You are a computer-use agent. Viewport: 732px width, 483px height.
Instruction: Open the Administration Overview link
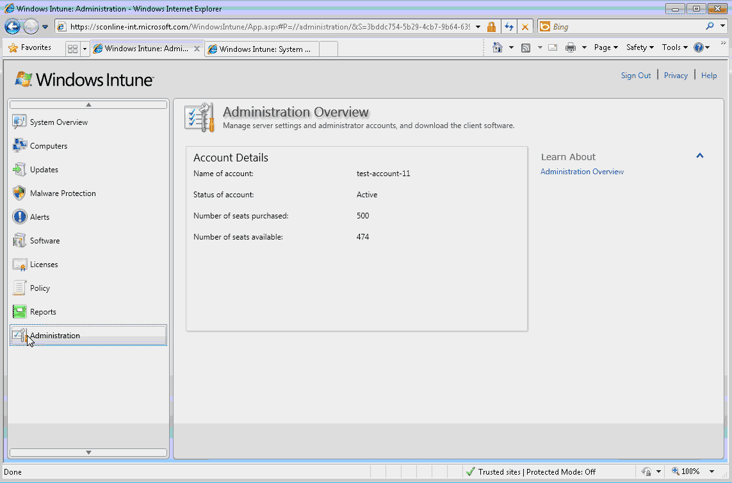[582, 171]
